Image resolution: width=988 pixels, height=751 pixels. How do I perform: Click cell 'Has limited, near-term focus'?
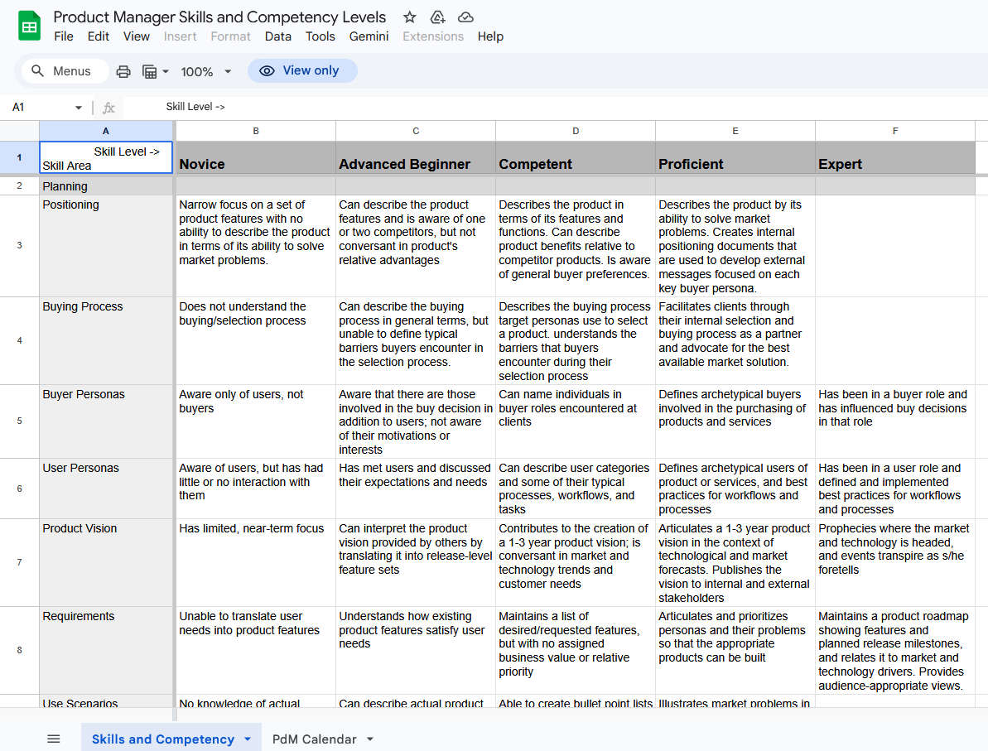[256, 562]
